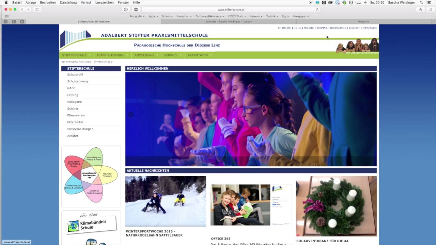Open the Pläne & Termine site menu
436x245 pixels.
point(112,55)
